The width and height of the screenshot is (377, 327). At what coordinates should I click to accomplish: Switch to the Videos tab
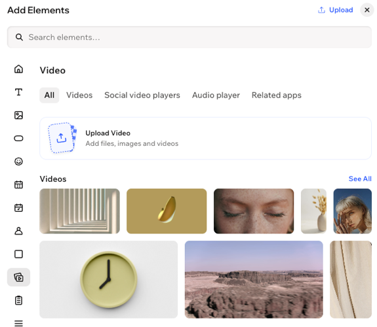pos(79,95)
